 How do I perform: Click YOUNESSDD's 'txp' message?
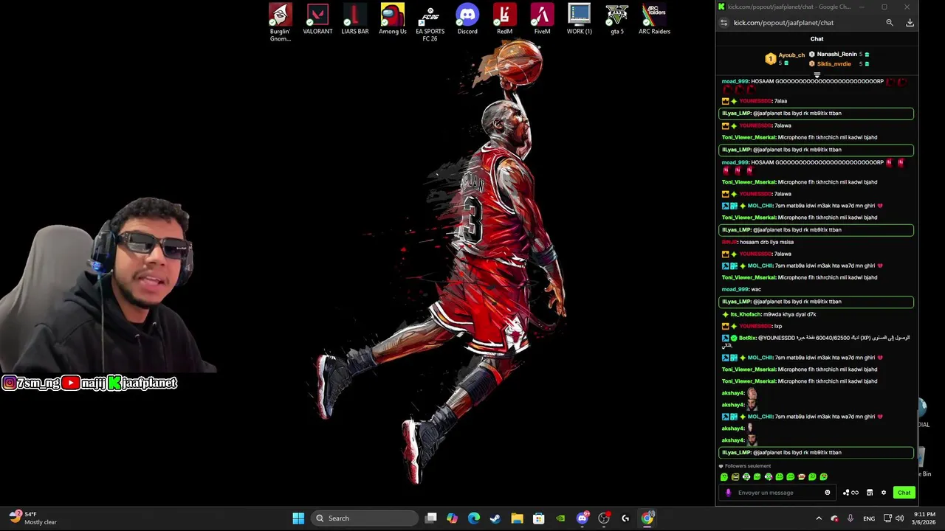777,327
